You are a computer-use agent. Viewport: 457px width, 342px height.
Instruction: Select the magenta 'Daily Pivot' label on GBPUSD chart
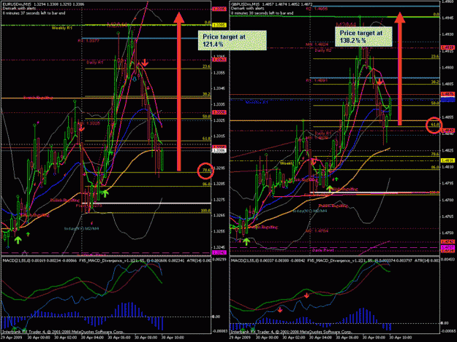click(323, 250)
